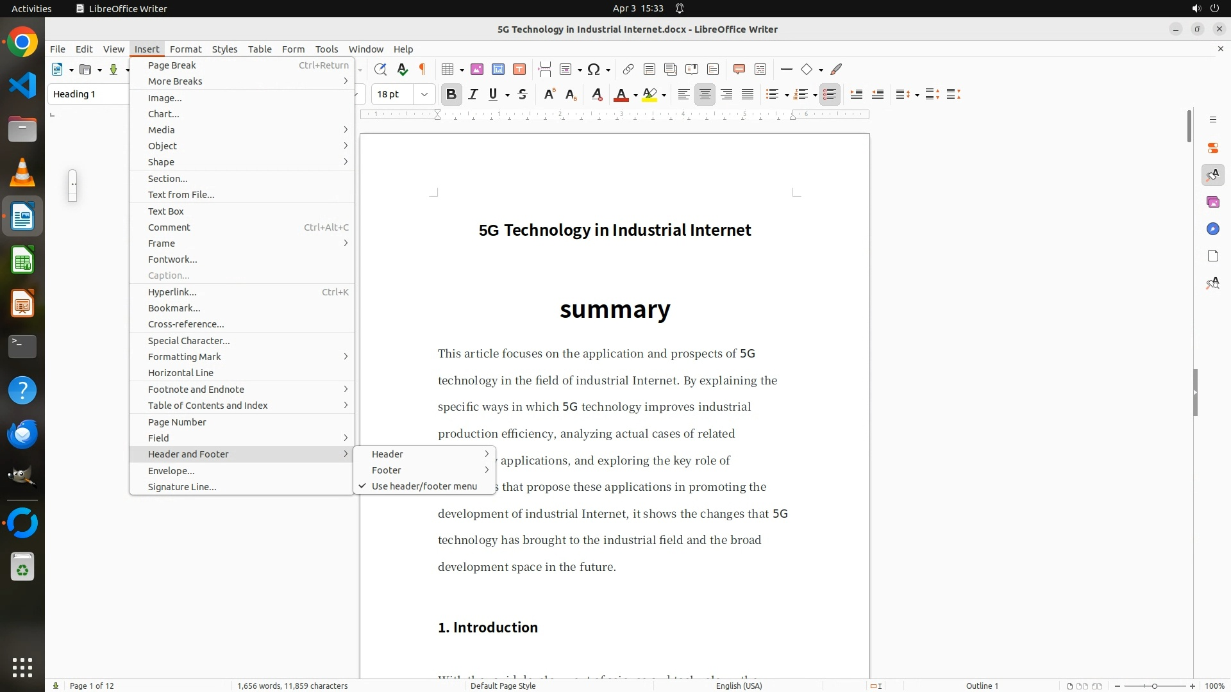Open the Navigator compass sidebar icon
The height and width of the screenshot is (692, 1231).
(x=1212, y=229)
